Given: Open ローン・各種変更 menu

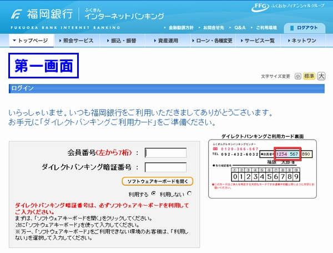Looking at the screenshot, I should point(213,41).
